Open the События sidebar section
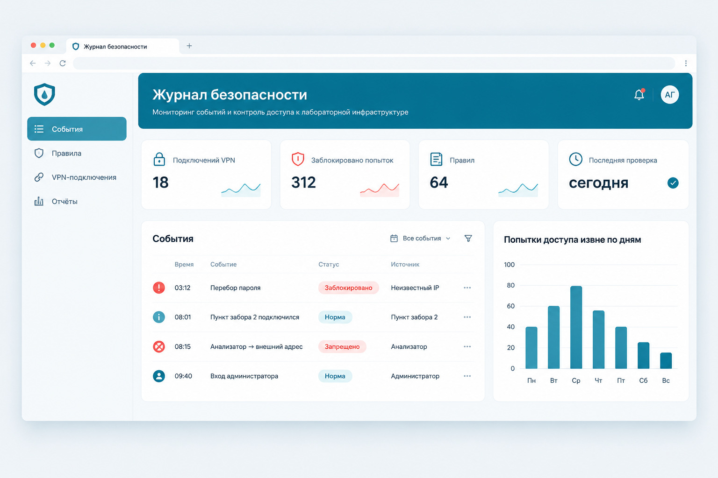This screenshot has height=478, width=718. click(77, 129)
